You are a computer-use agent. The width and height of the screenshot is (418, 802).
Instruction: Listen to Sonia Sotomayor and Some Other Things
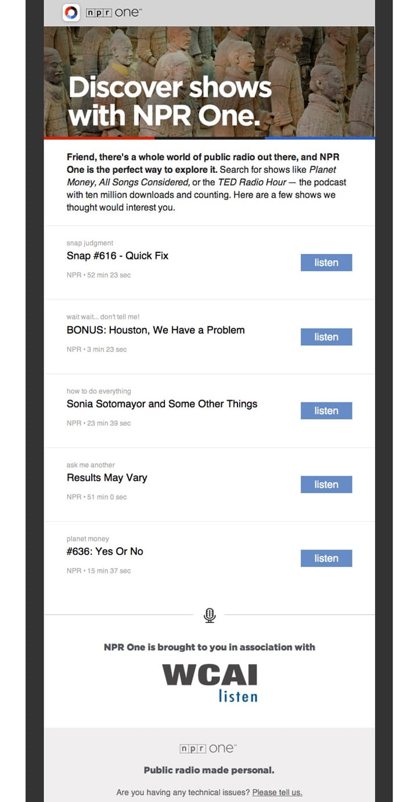point(326,411)
